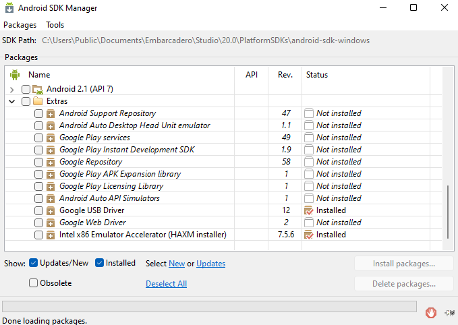Click package icon beside Google Play APK Expansion library

pyautogui.click(x=51, y=175)
